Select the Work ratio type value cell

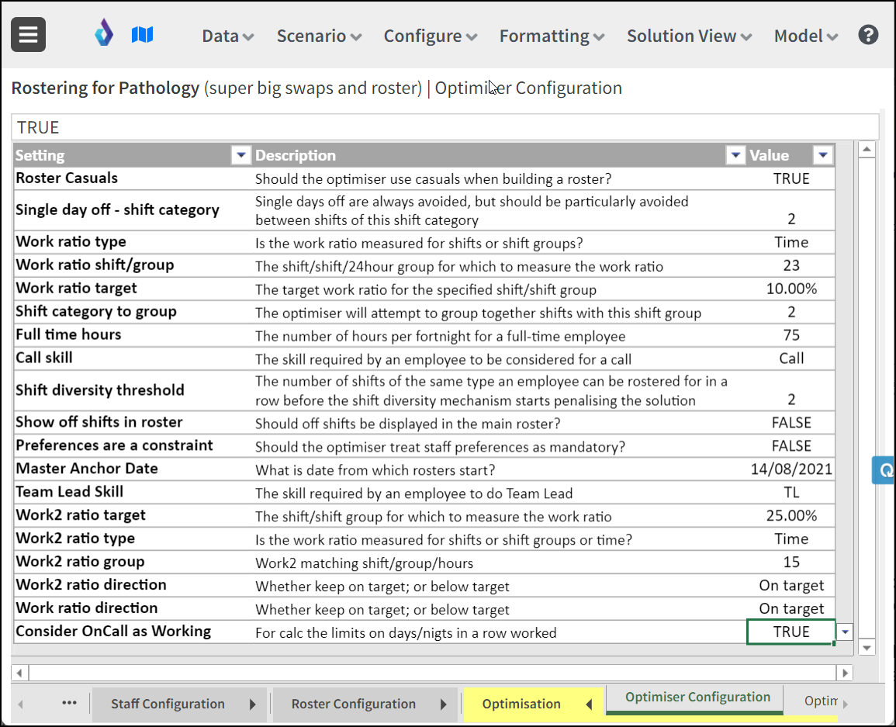pos(790,242)
